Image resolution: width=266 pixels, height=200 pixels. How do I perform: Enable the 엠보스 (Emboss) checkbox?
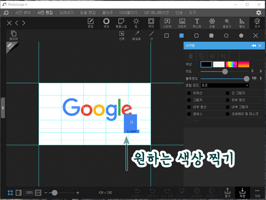pos(189,114)
